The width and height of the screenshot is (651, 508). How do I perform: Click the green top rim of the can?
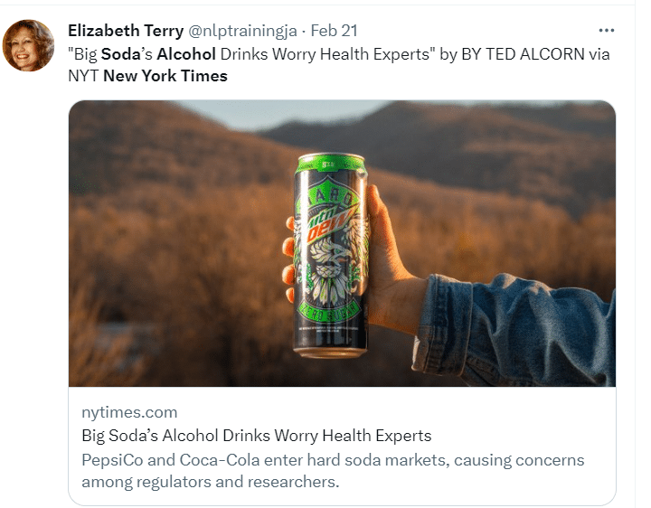tap(330, 159)
